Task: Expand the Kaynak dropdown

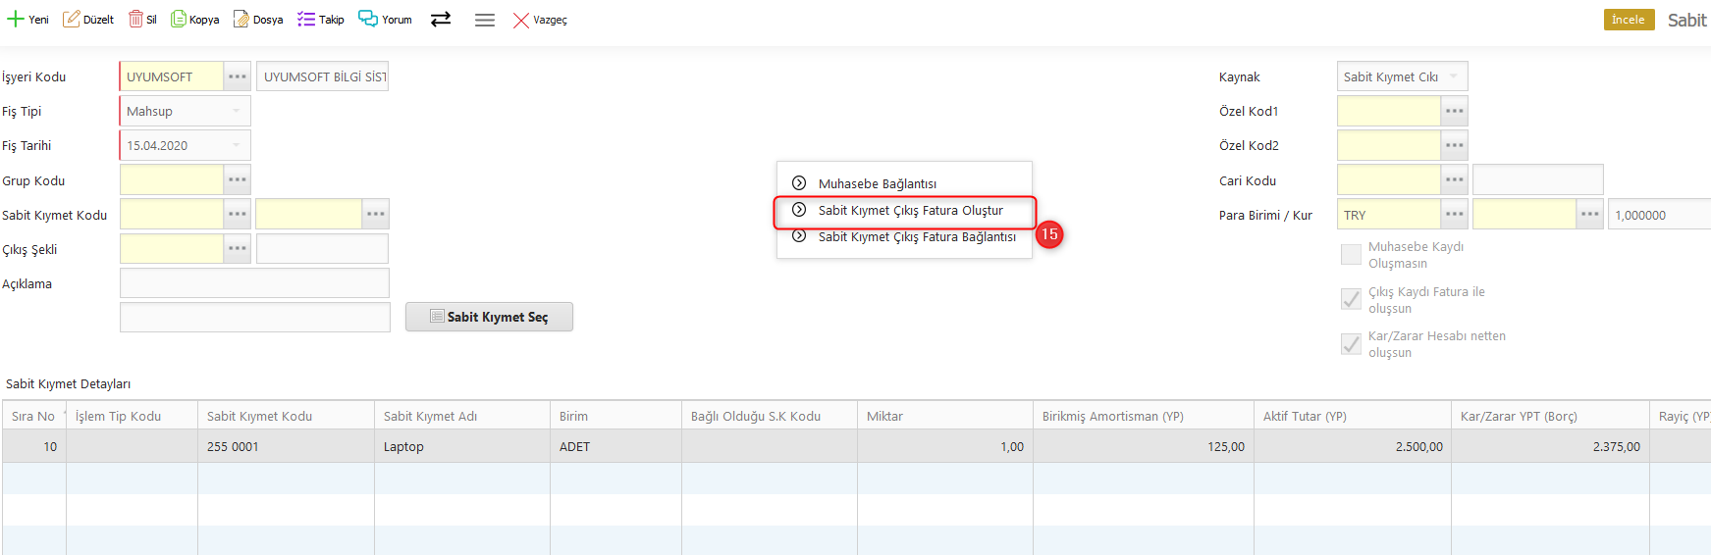Action: click(1454, 76)
